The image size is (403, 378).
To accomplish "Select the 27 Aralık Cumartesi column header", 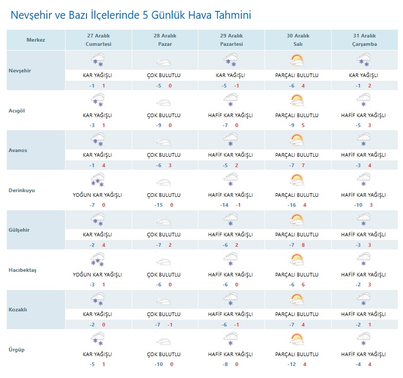I will (x=98, y=40).
